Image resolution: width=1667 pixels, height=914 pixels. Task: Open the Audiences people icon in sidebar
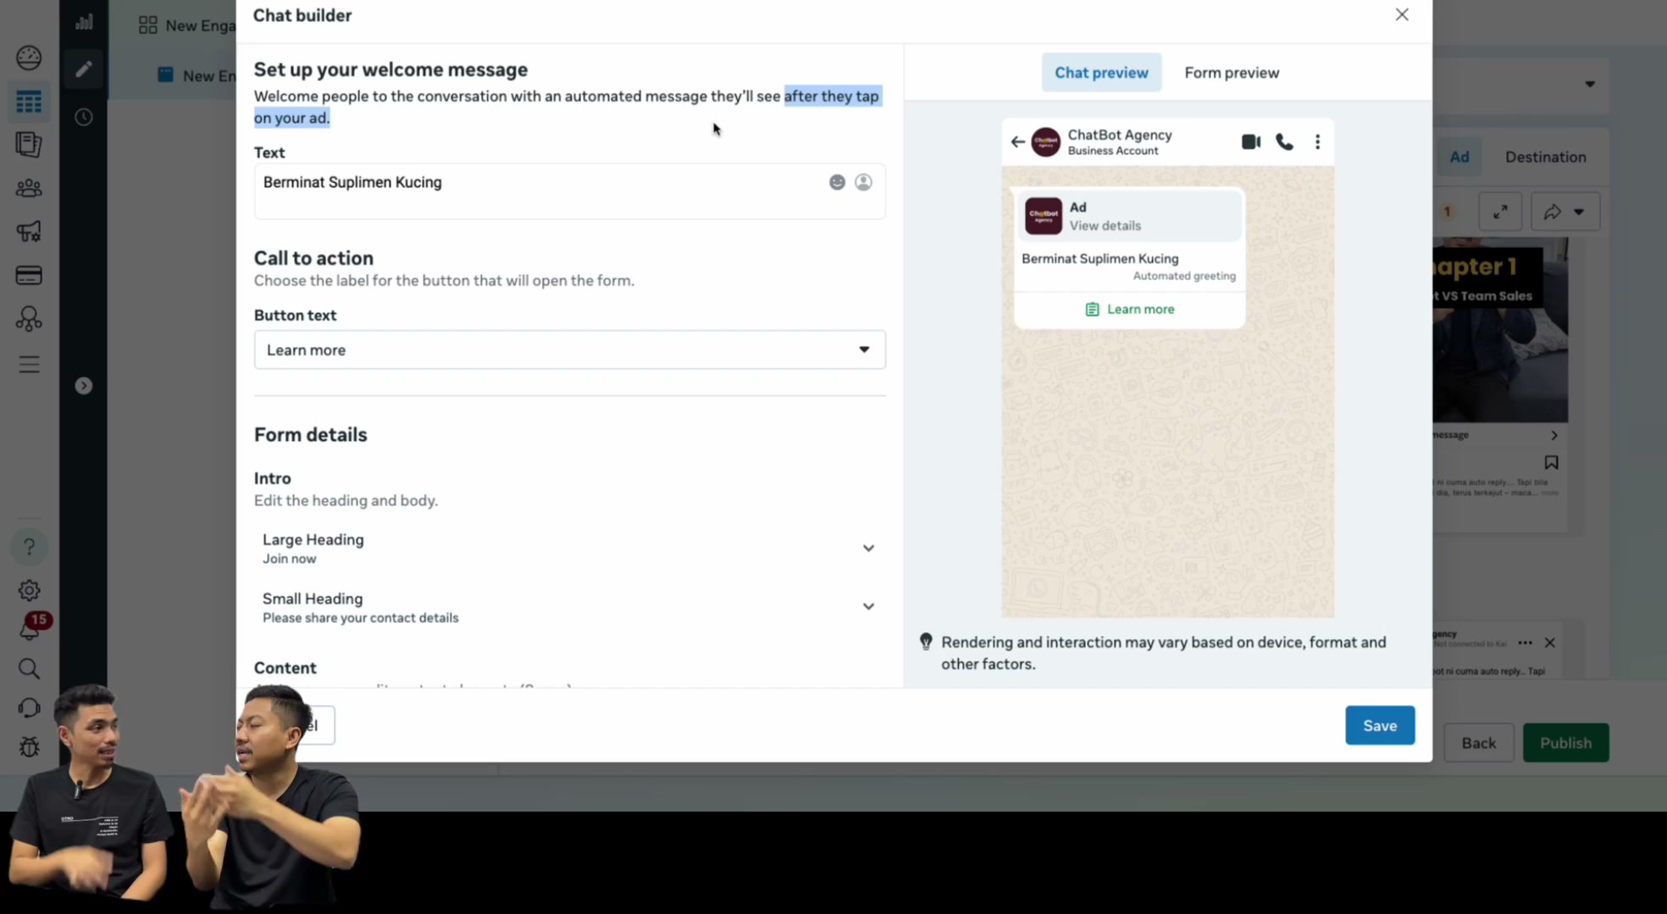[29, 188]
